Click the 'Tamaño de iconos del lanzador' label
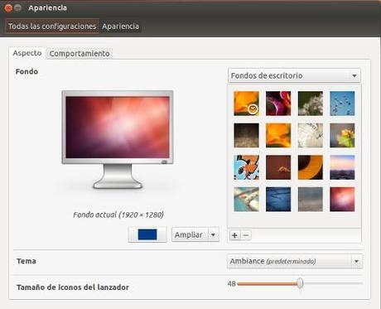Image resolution: width=381 pixels, height=309 pixels. coord(73,287)
